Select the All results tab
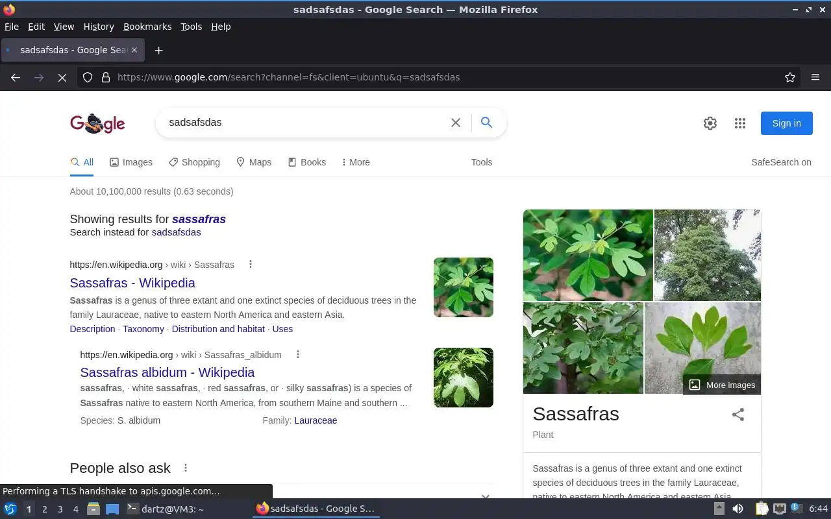 (82, 162)
